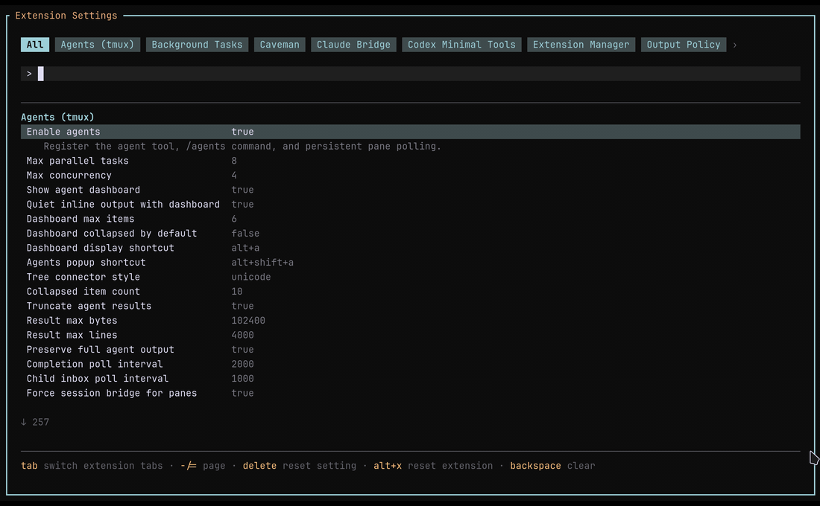Select the Collapsed item count row
The width and height of the screenshot is (820, 506).
point(411,292)
